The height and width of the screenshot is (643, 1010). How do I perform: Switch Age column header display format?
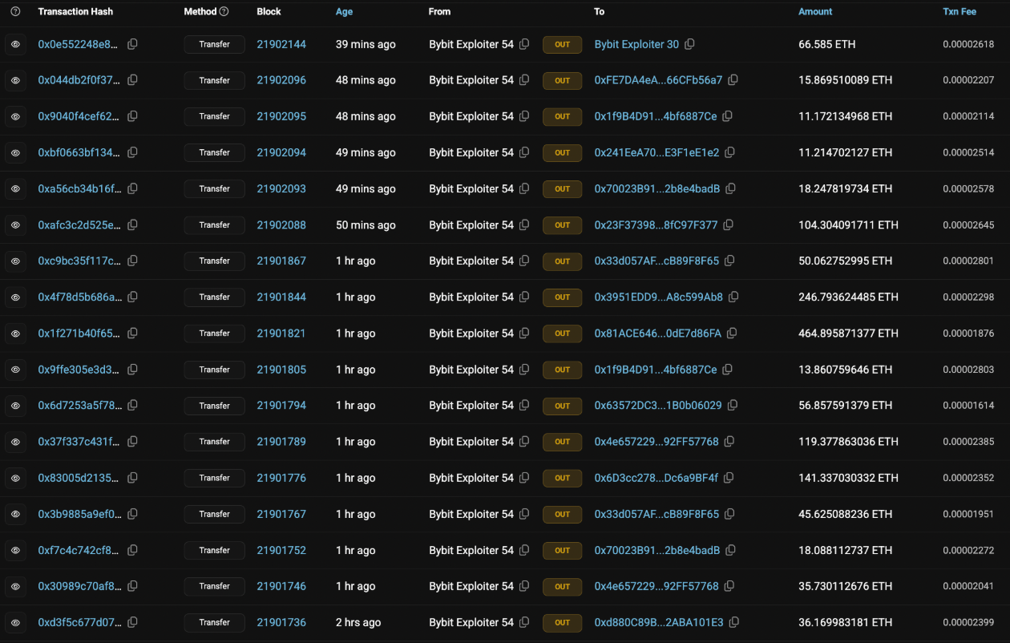(x=344, y=12)
